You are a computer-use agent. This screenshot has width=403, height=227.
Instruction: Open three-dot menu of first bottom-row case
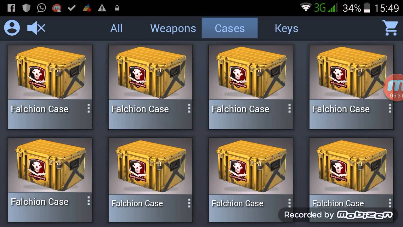coord(89,201)
